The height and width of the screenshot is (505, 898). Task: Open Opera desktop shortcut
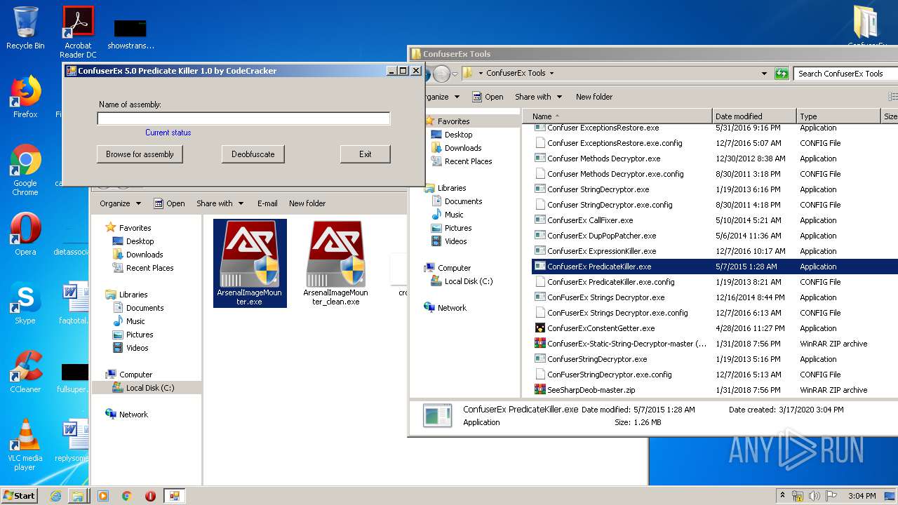point(25,234)
